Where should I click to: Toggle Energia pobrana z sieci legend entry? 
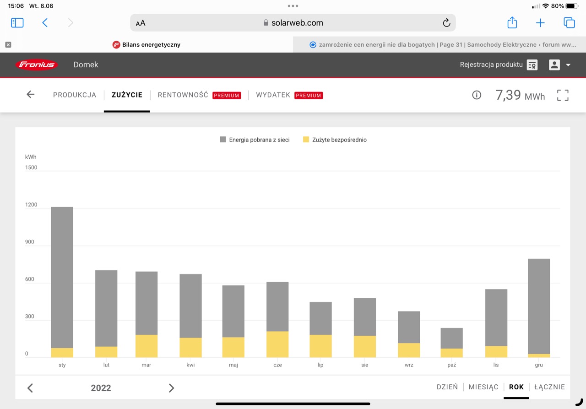tap(255, 140)
